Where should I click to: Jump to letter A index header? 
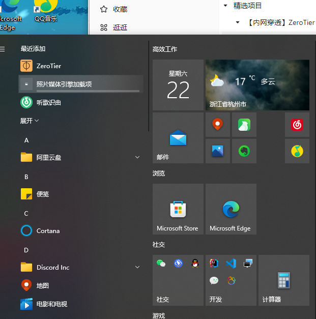pyautogui.click(x=26, y=140)
